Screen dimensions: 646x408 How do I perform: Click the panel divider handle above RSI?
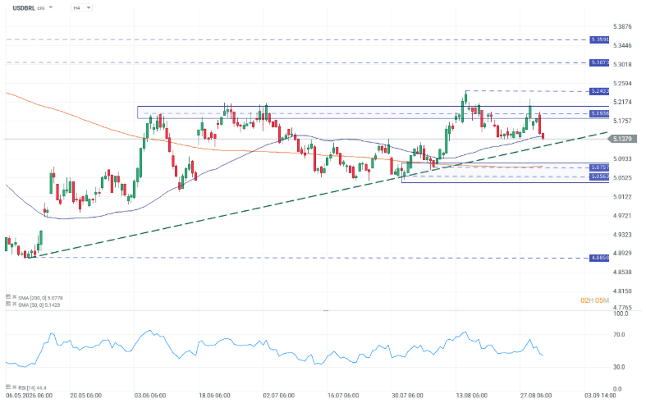[326, 311]
